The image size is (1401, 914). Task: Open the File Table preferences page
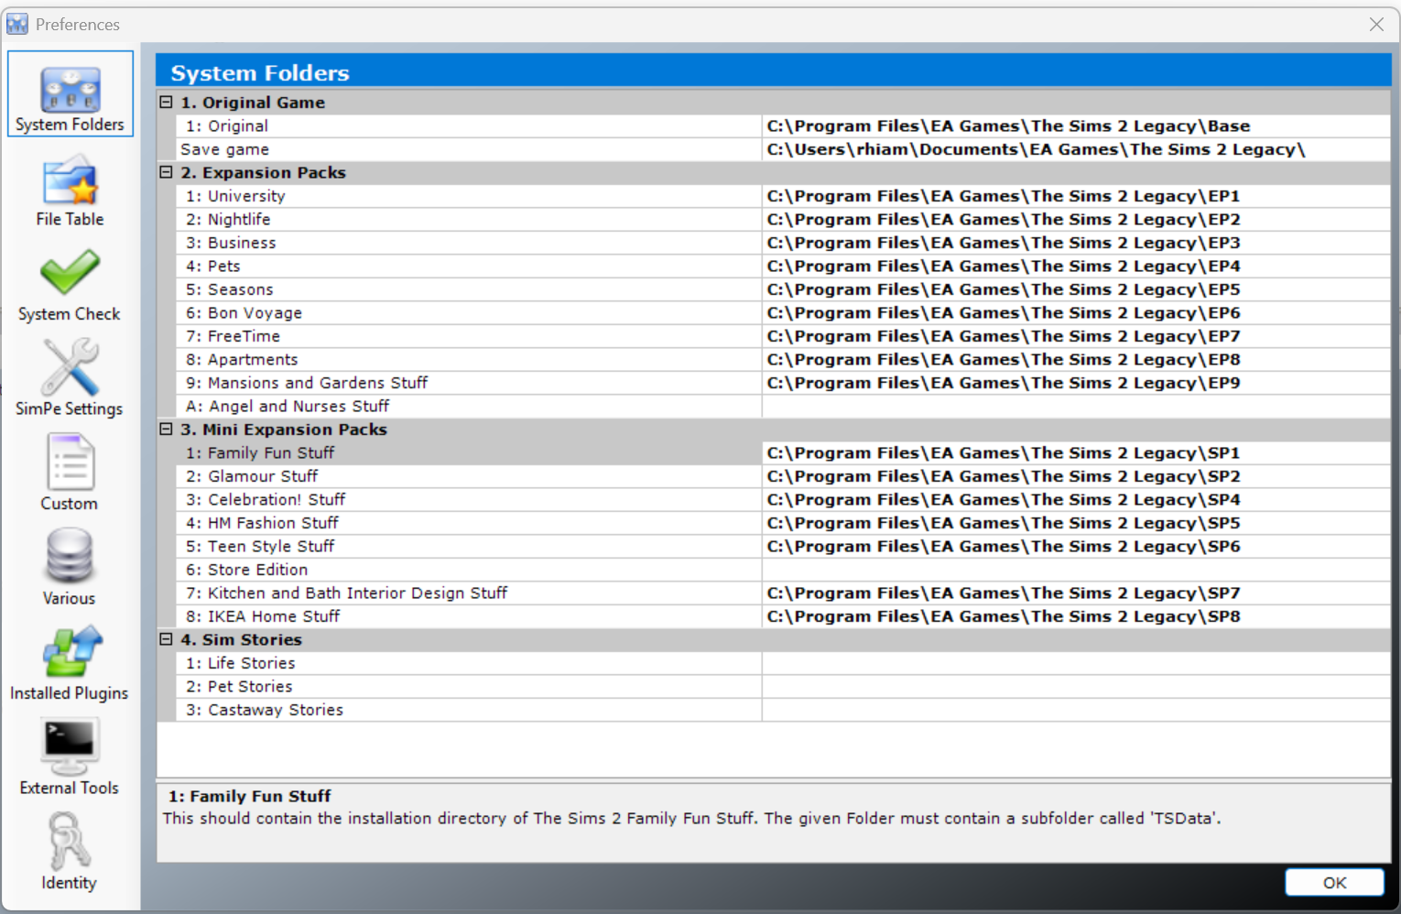[x=70, y=191]
